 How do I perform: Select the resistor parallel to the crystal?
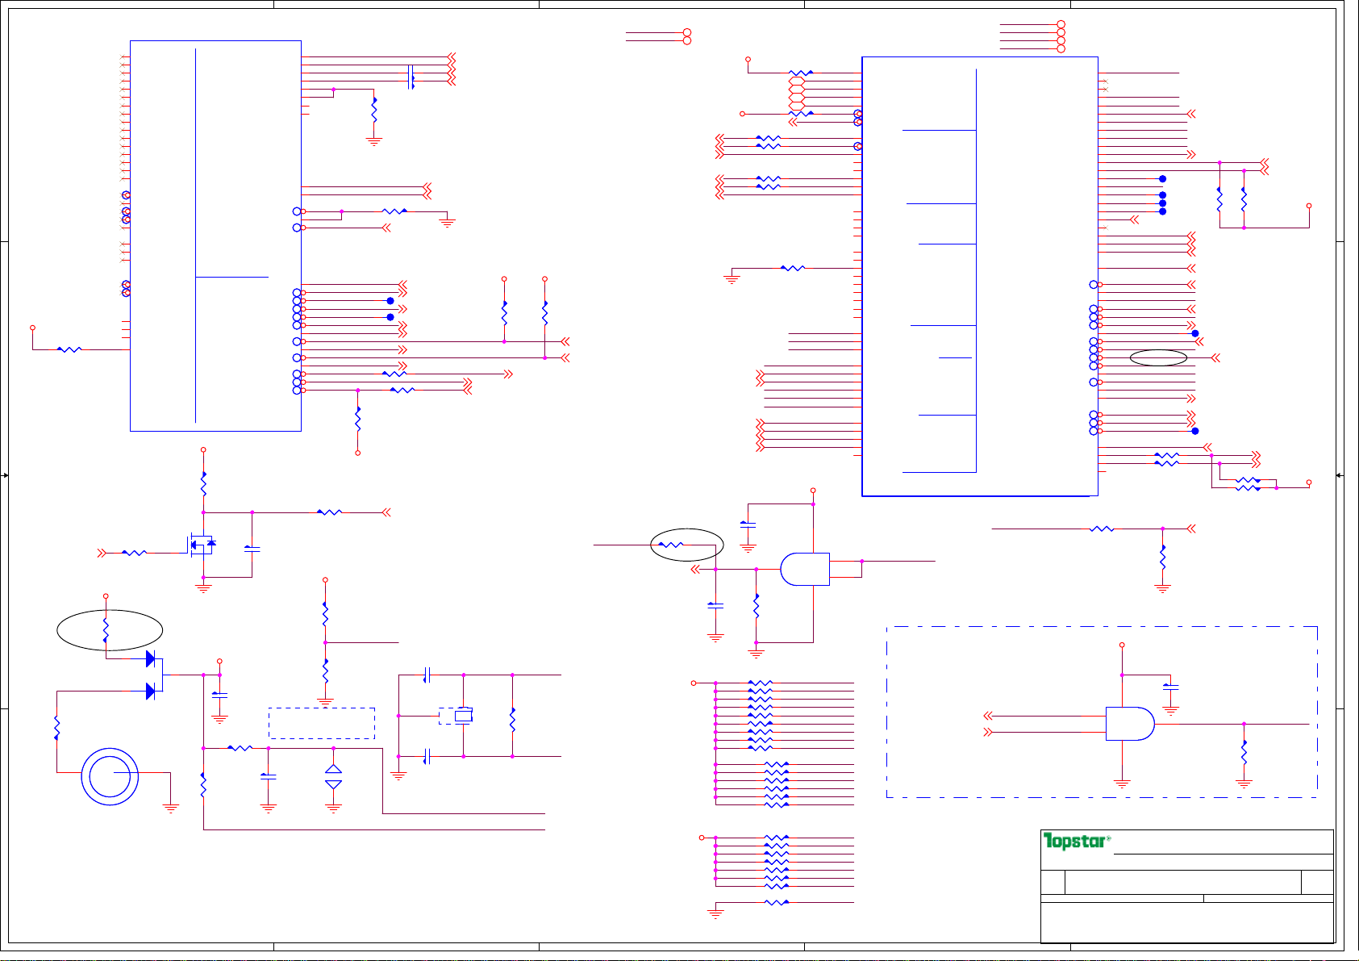coord(512,720)
